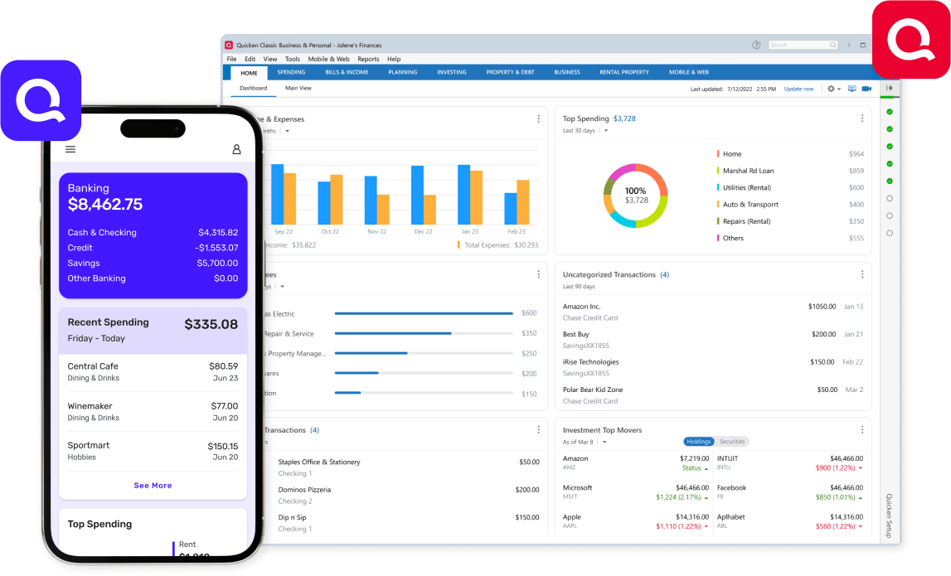Tap the profile icon on the phone

point(236,149)
